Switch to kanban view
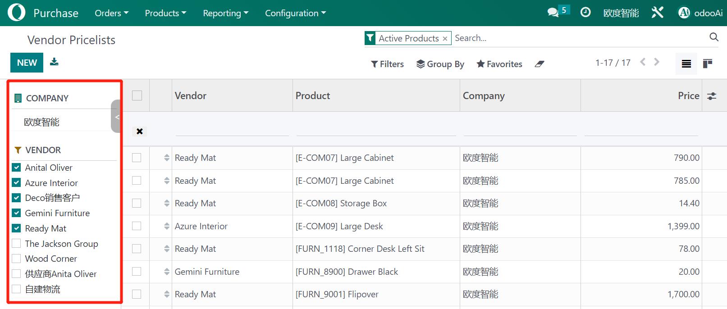The image size is (727, 309). point(708,64)
